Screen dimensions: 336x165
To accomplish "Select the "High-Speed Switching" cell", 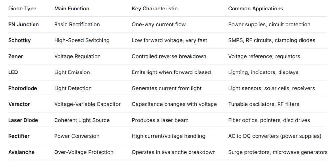I will click(x=82, y=40).
